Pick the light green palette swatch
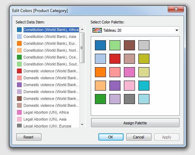 (x=115, y=45)
